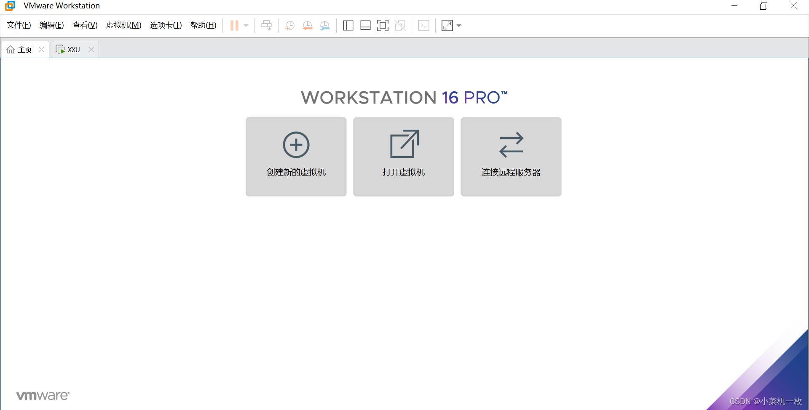Click 创建新的虚拟机 button
This screenshot has width=809, height=410.
coord(296,157)
